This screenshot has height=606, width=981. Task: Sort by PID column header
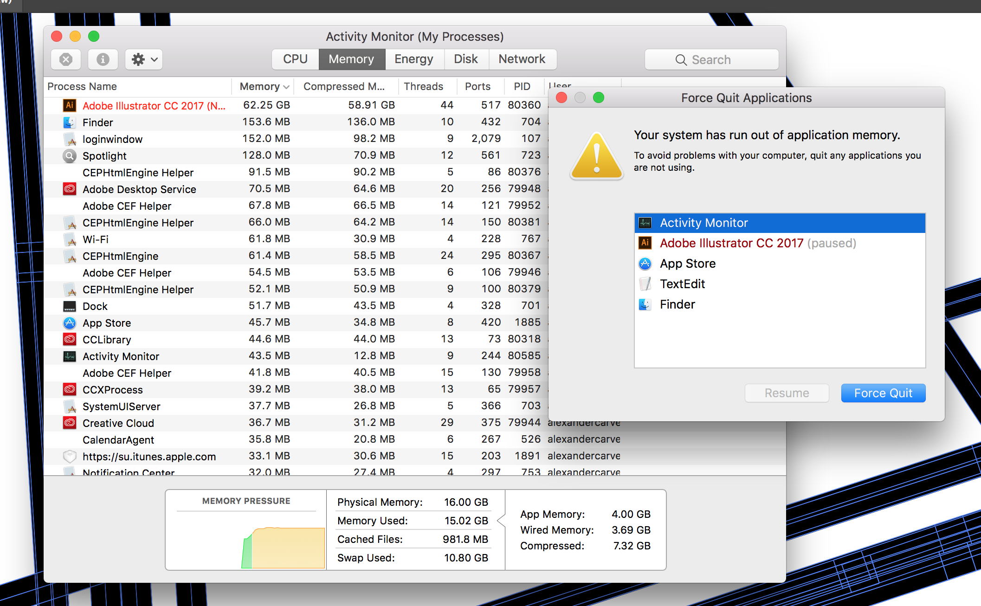(x=524, y=86)
